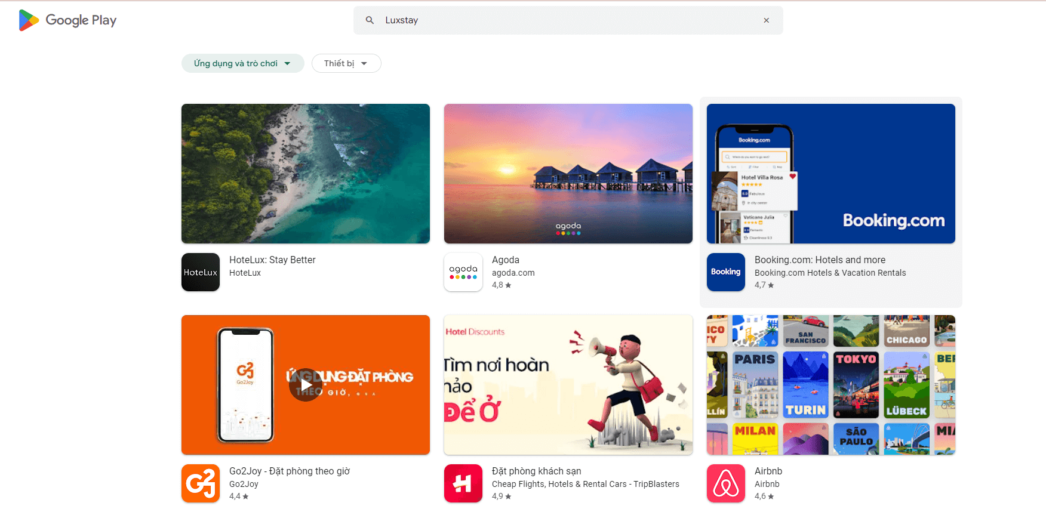Click the Go2Joy developer name

click(x=244, y=484)
